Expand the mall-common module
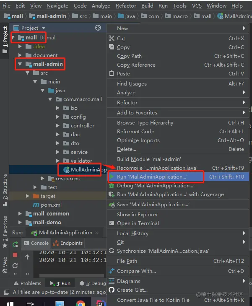The image size is (252, 306). point(20,213)
